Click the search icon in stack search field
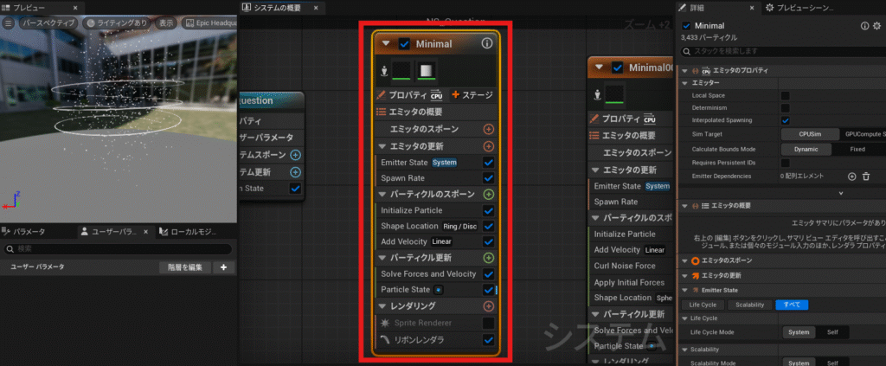886x366 pixels. pyautogui.click(x=687, y=51)
